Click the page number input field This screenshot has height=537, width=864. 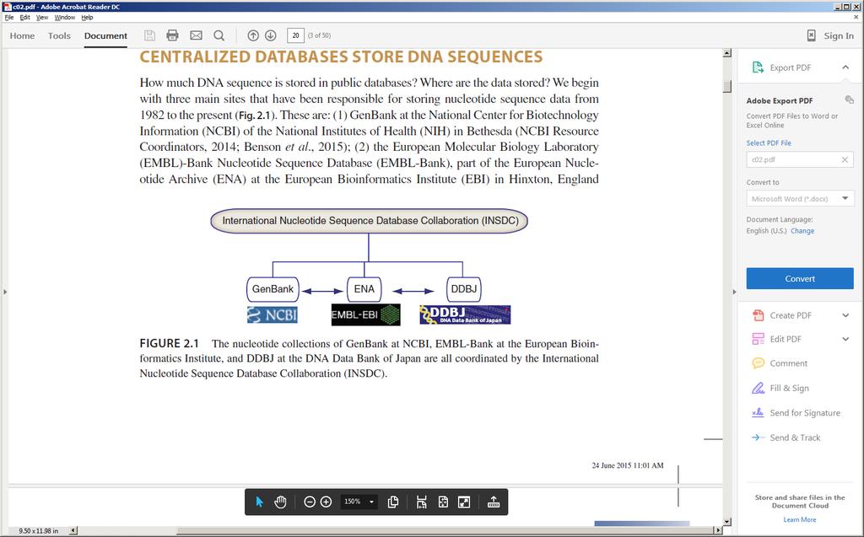click(295, 35)
